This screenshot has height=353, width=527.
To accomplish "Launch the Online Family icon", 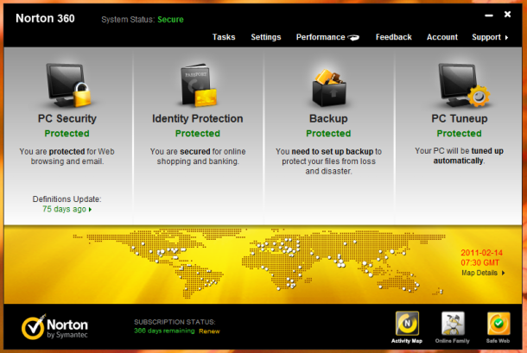I will point(453,324).
